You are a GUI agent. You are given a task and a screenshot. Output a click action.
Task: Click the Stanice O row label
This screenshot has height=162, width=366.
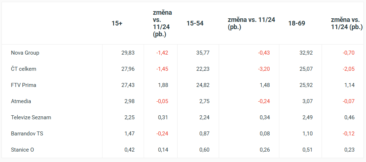pyautogui.click(x=22, y=150)
